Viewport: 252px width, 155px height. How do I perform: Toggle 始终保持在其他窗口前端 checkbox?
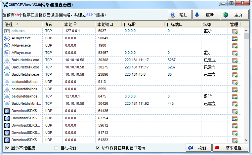click(98, 148)
